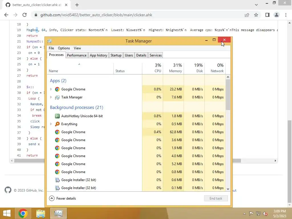Open Chrome three-dot menu

click(x=286, y=15)
